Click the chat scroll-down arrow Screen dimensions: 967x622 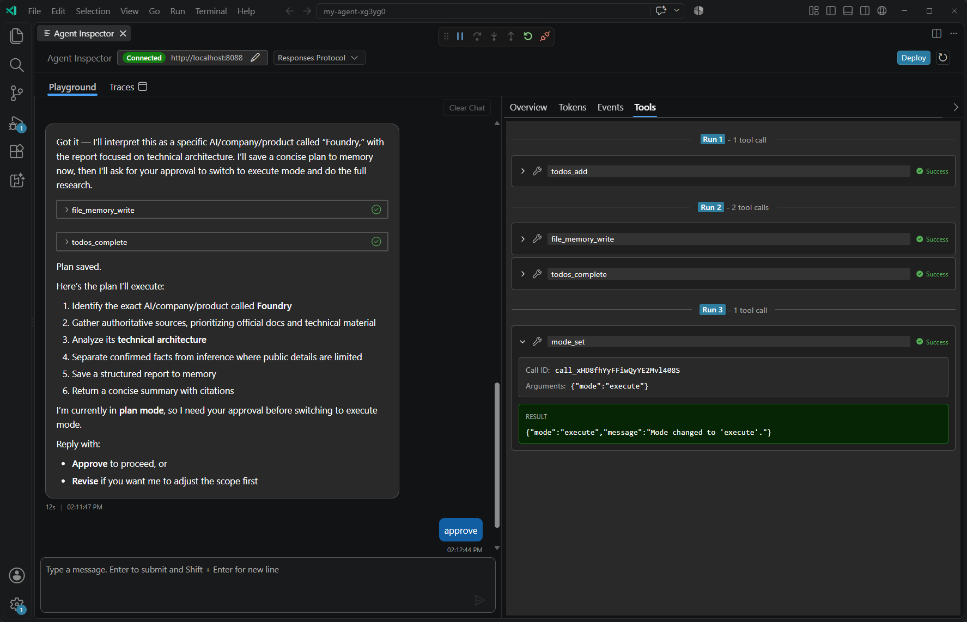pyautogui.click(x=497, y=548)
